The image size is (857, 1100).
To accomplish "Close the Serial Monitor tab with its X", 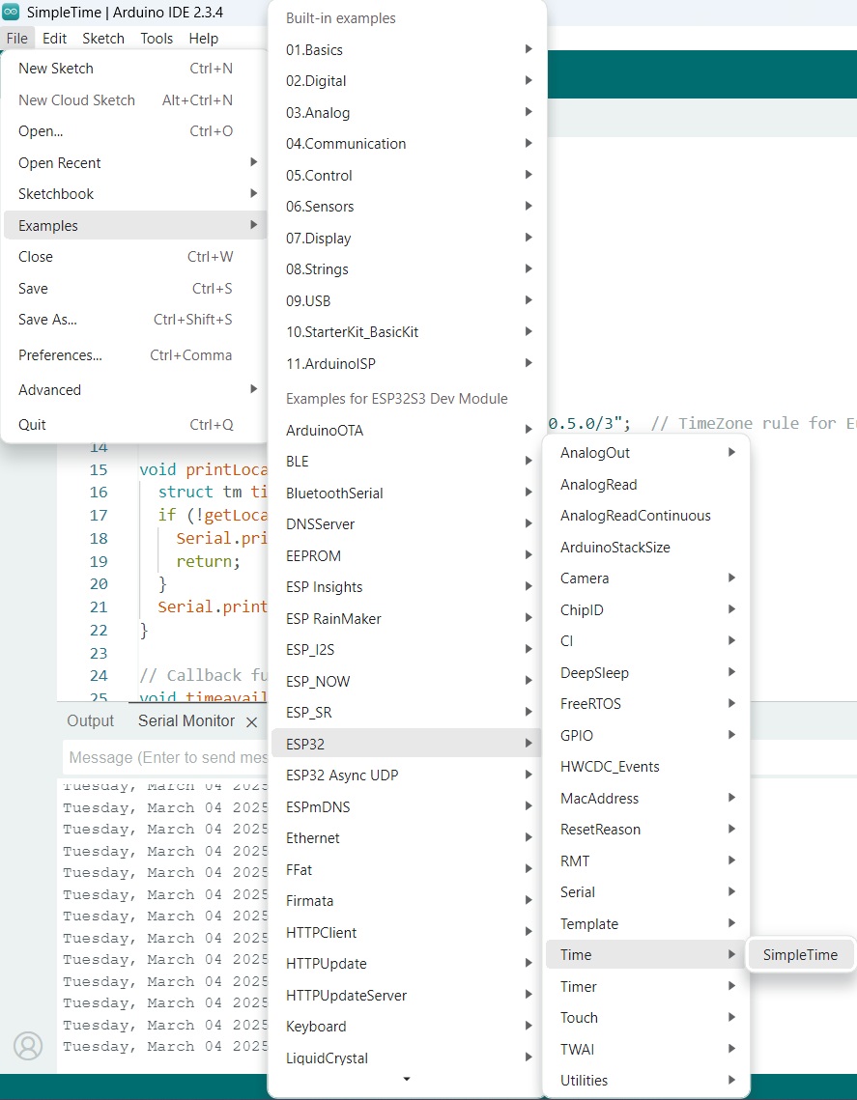I will tap(251, 721).
